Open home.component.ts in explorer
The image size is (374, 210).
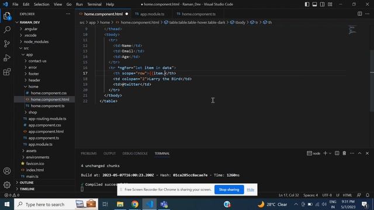pos(47,106)
